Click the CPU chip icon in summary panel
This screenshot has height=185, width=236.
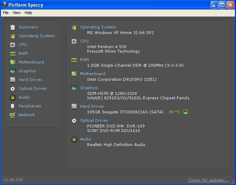click(x=74, y=41)
